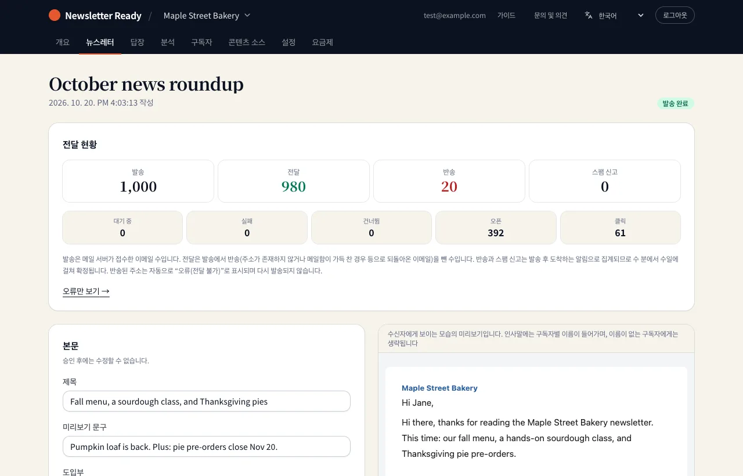Click the 발송 1,000 stat card

tap(138, 181)
